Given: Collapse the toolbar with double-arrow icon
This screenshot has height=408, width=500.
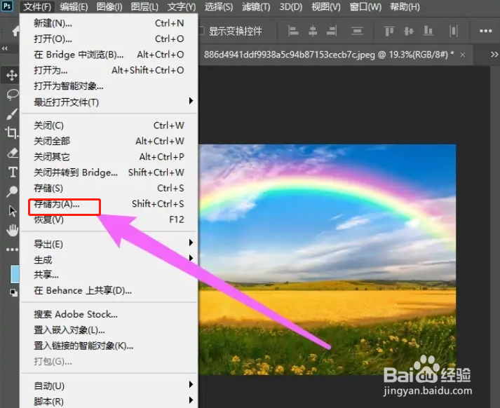Looking at the screenshot, I should coord(4,49).
